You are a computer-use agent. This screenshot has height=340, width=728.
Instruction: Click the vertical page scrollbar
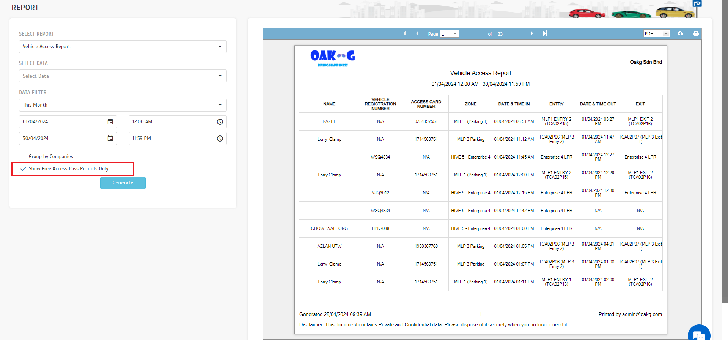pyautogui.click(x=725, y=152)
